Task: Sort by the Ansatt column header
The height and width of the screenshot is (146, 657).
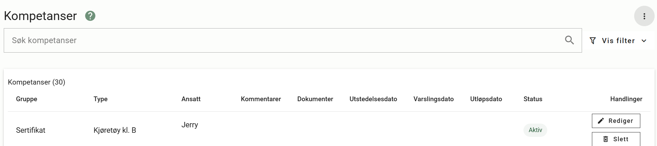Action: click(x=191, y=99)
